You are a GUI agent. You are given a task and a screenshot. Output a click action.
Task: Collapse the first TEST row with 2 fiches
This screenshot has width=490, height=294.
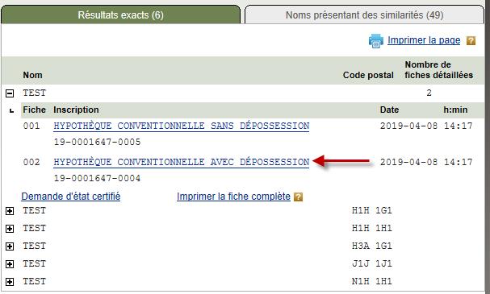click(x=10, y=93)
